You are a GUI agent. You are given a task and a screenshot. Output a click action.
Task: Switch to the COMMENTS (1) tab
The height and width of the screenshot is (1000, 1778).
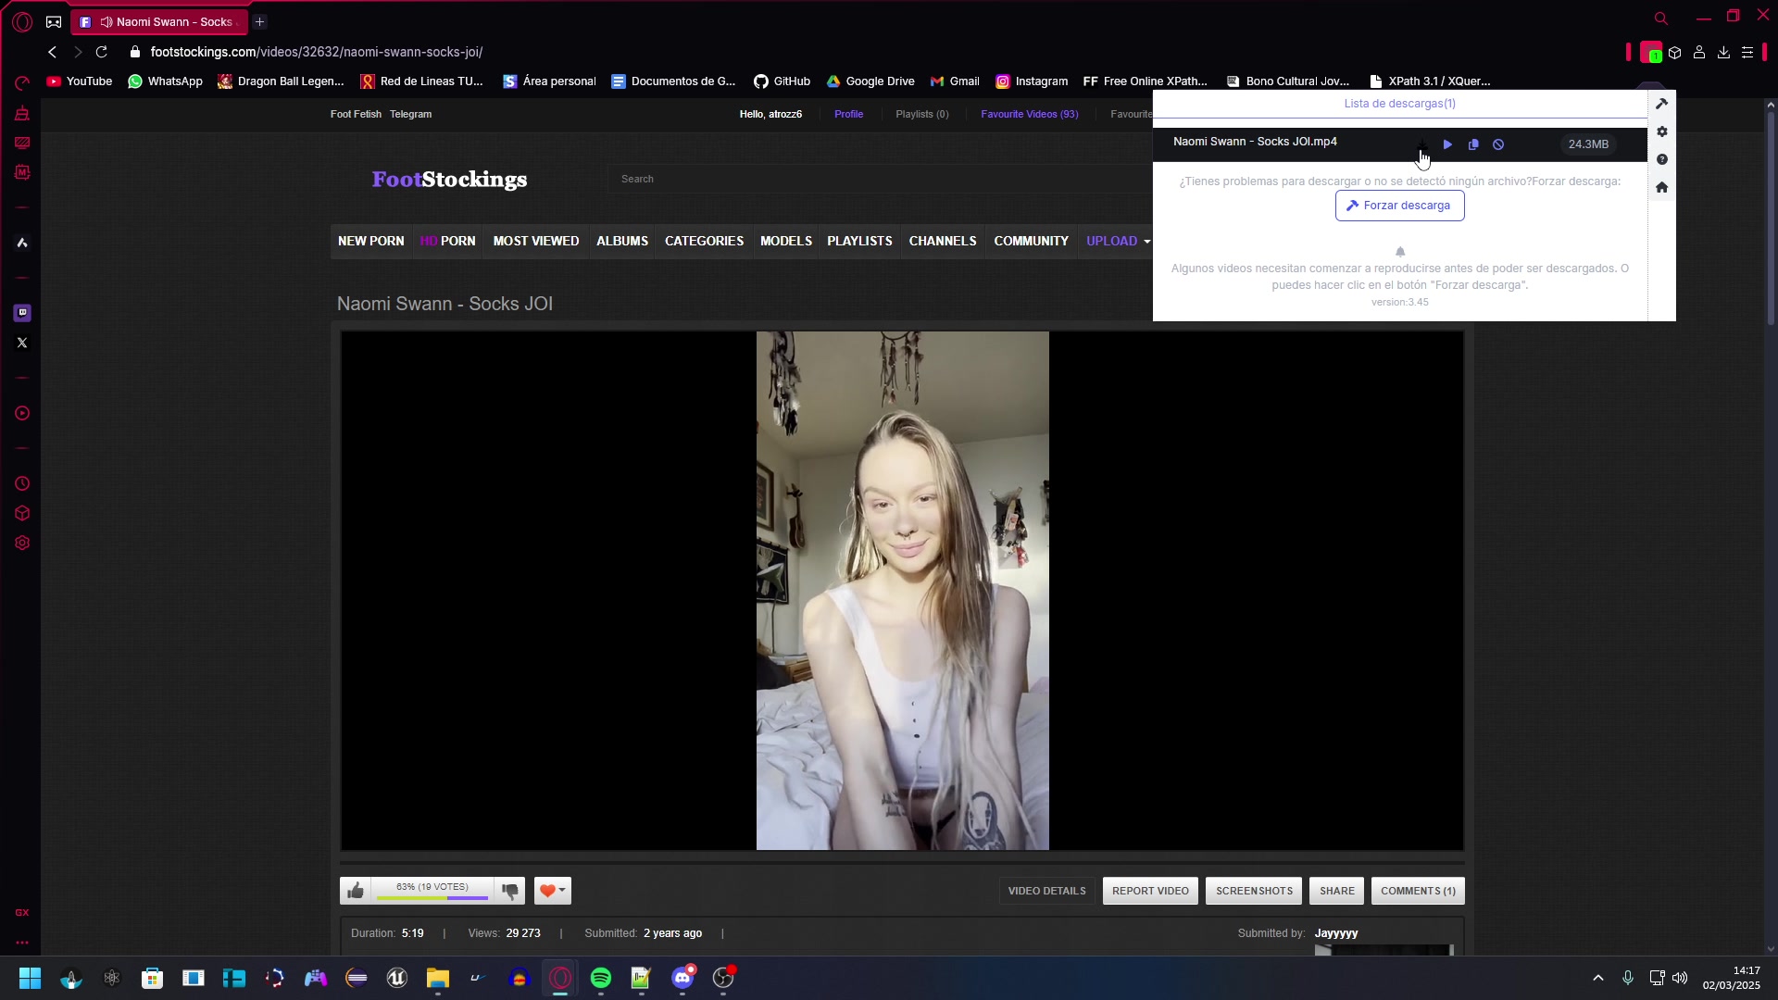click(1418, 891)
